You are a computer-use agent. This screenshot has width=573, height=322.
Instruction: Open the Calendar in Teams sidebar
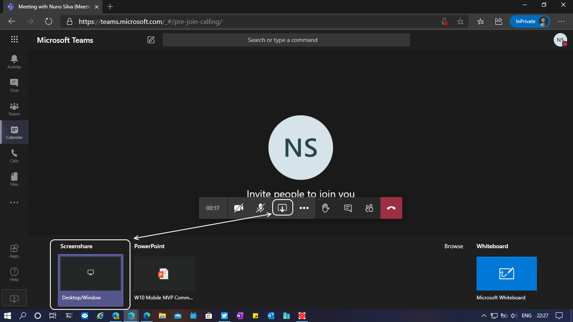click(x=14, y=132)
